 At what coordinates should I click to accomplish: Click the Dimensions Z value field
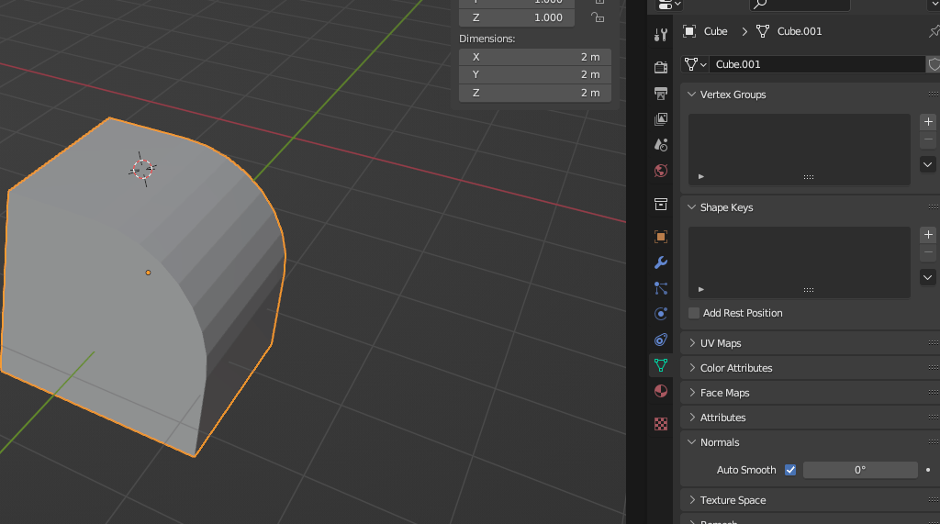click(535, 93)
